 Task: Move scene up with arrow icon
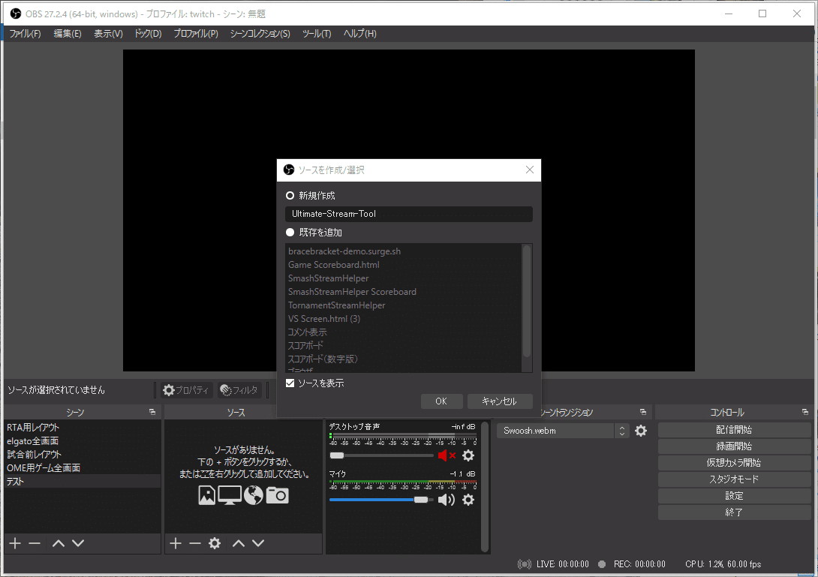pyautogui.click(x=59, y=544)
